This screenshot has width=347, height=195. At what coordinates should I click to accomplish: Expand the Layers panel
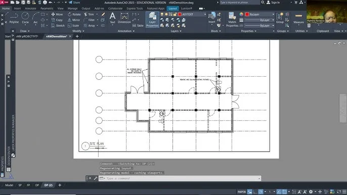tap(176, 31)
